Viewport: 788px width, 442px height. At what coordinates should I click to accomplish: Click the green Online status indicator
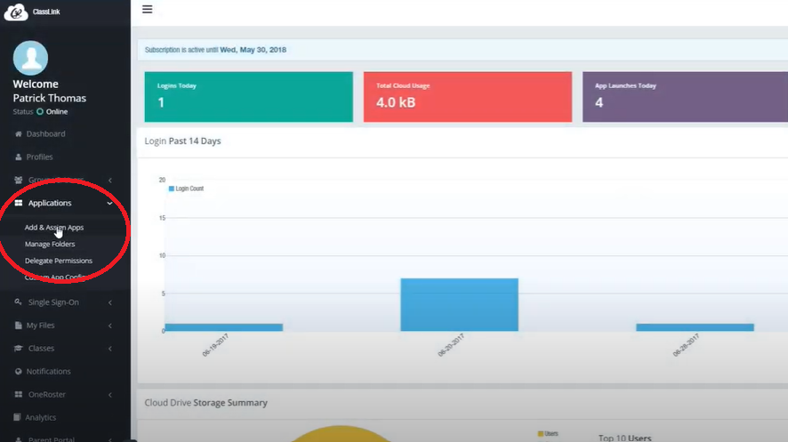(x=40, y=111)
